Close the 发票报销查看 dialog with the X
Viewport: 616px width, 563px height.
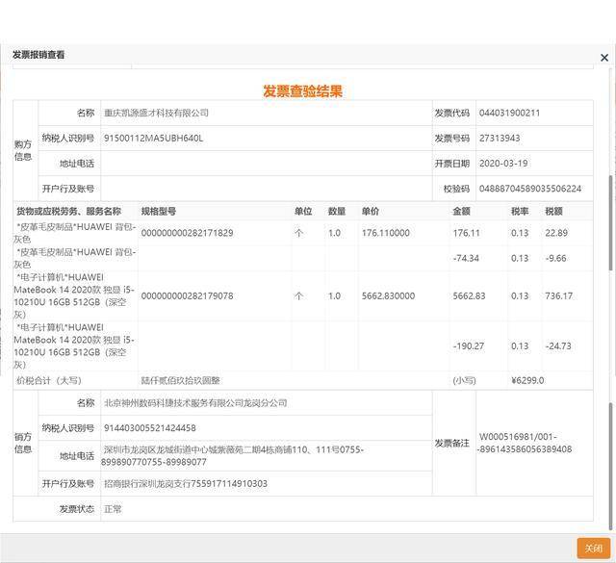[604, 58]
